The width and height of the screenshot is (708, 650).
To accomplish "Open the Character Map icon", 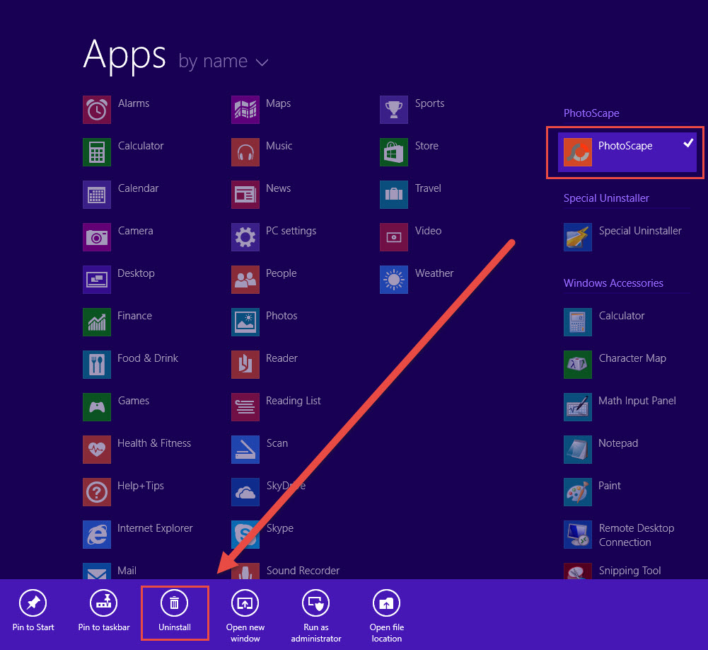I will click(578, 365).
